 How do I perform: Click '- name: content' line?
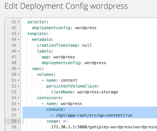59,80
